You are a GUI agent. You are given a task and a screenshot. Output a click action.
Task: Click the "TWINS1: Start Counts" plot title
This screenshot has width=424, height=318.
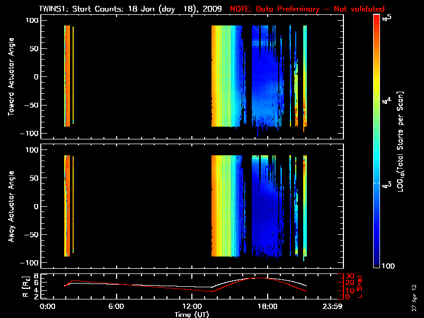(x=131, y=9)
